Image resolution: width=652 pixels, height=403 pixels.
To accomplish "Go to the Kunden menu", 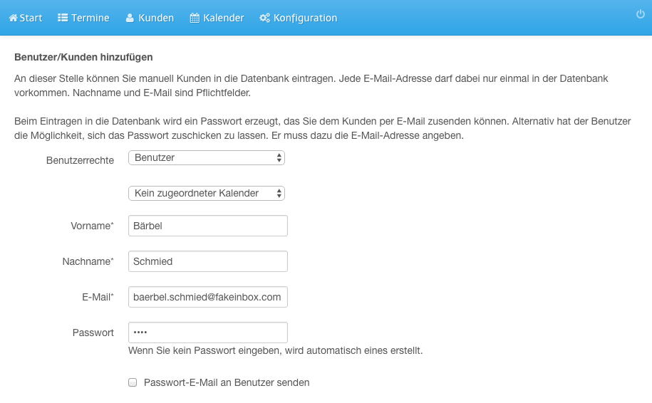I will pos(150,18).
